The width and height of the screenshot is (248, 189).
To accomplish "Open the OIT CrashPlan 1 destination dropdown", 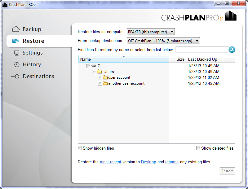I will click(x=163, y=41).
